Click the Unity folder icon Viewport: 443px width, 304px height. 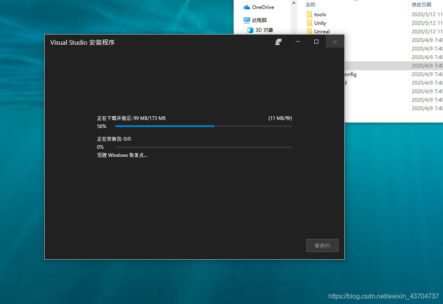[x=309, y=23]
